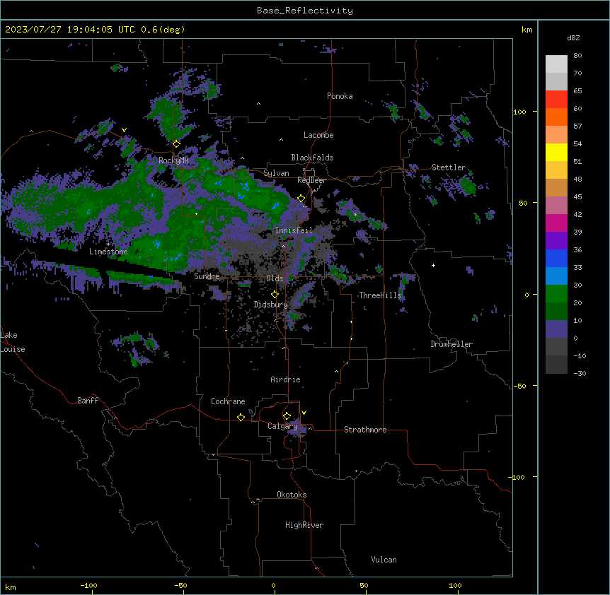This screenshot has width=610, height=595.
Task: Click the Sylvan label on the map
Action: 276,173
